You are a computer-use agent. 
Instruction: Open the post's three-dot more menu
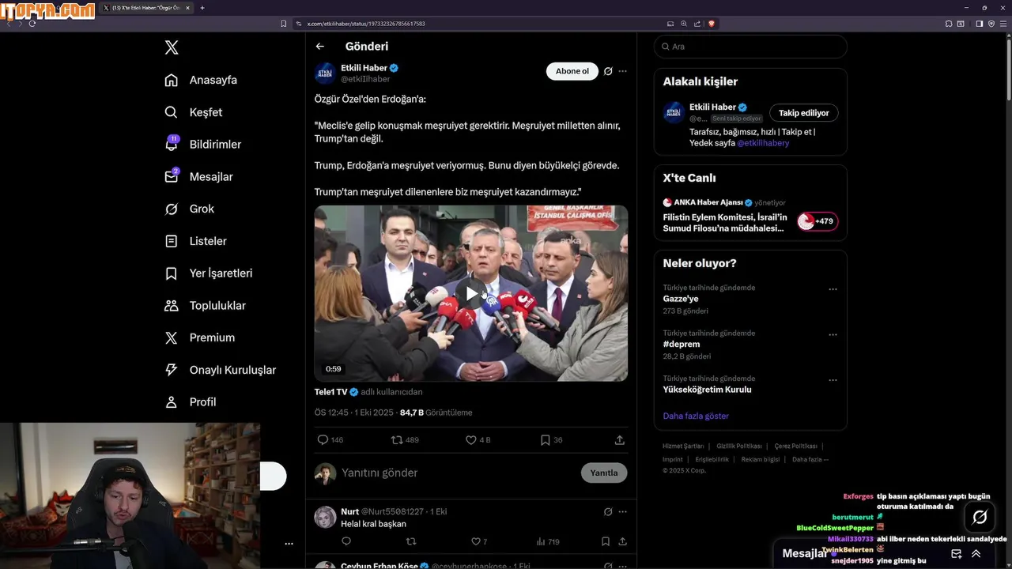point(622,71)
